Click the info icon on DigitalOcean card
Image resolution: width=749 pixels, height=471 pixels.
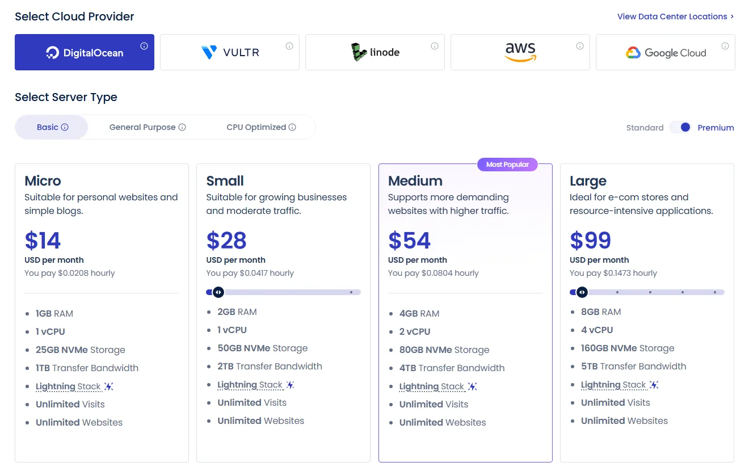(x=144, y=46)
